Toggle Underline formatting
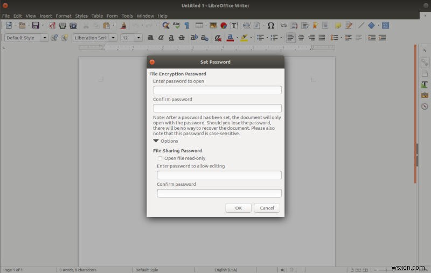This screenshot has width=431, height=273. click(x=171, y=38)
